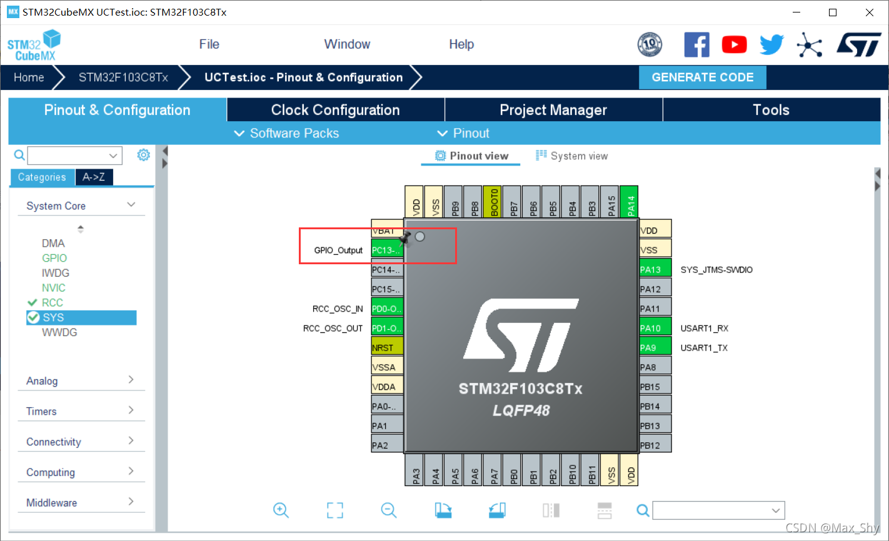Click the green checkmark beside SYS
The height and width of the screenshot is (541, 889).
[33, 317]
